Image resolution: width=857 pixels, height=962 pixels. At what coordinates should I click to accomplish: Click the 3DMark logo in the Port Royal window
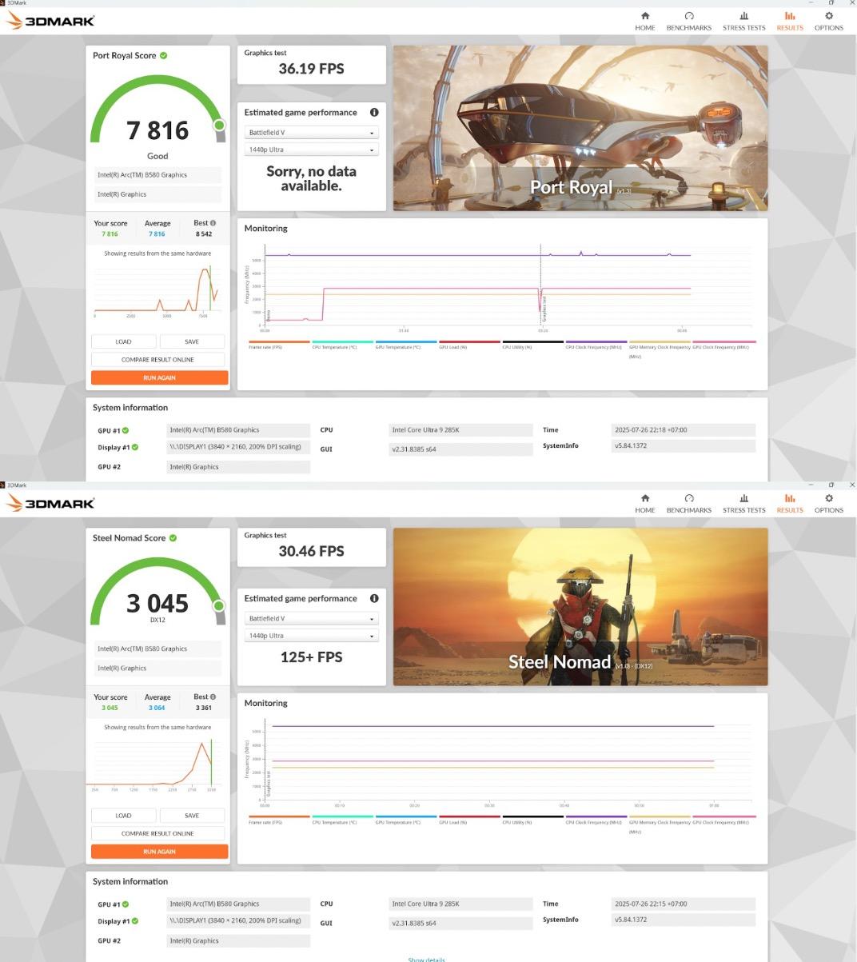point(50,21)
